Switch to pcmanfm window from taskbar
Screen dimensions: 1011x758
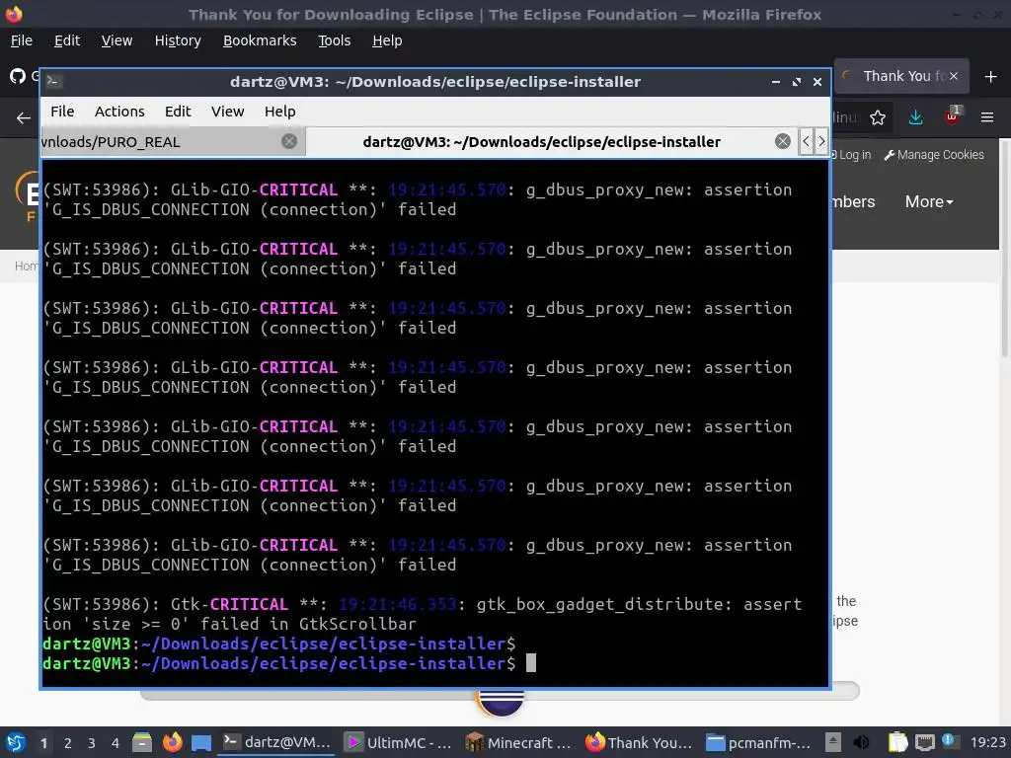click(758, 742)
